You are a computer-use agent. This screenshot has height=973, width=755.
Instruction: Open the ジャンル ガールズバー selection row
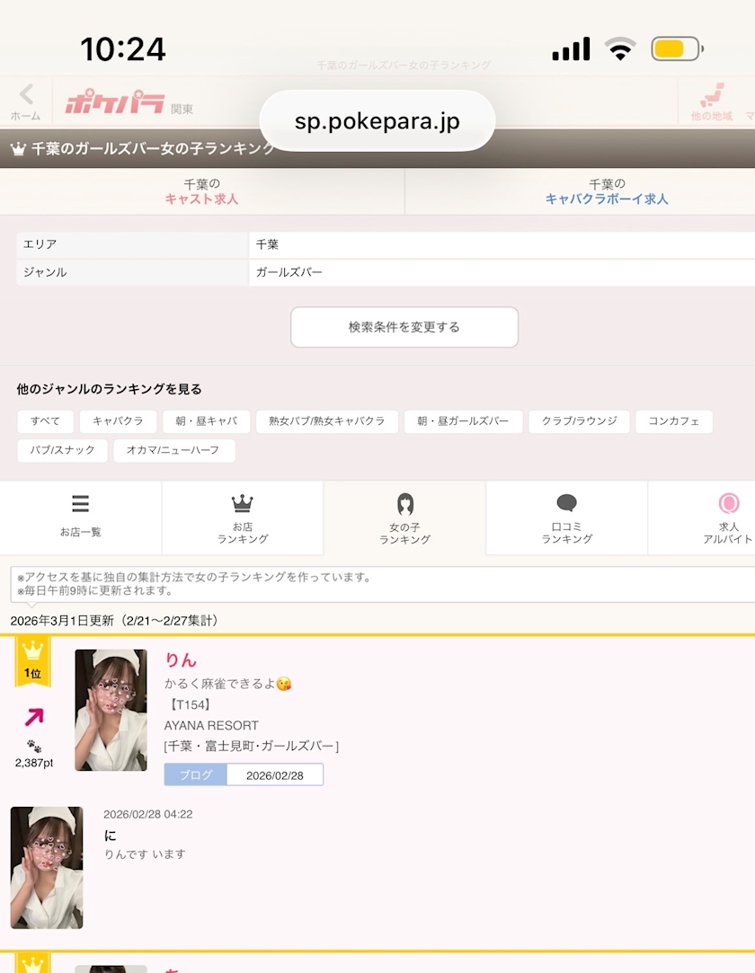[x=385, y=272]
